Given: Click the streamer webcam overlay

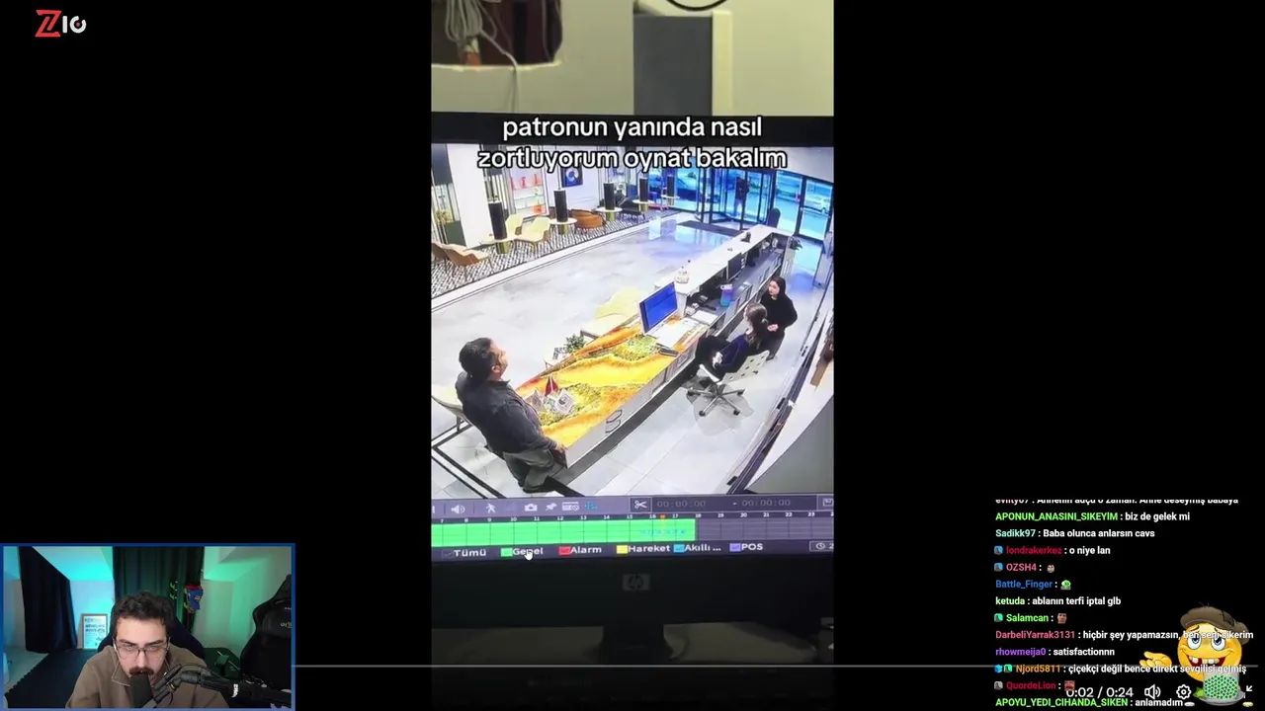Looking at the screenshot, I should tap(147, 627).
